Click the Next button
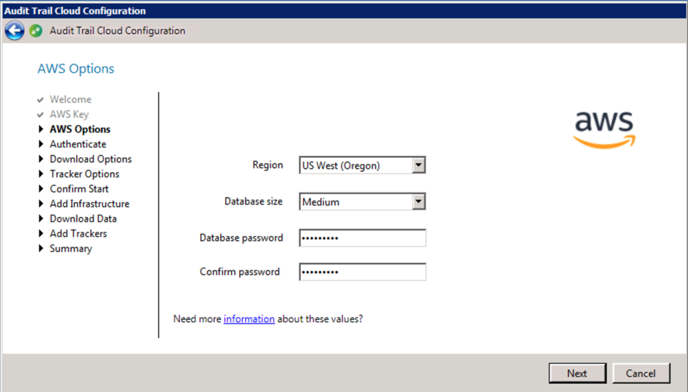Screen dimensions: 688x392 coord(577,373)
